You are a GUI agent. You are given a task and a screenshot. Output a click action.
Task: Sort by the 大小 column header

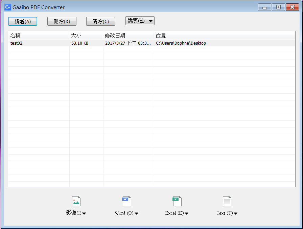coord(86,36)
